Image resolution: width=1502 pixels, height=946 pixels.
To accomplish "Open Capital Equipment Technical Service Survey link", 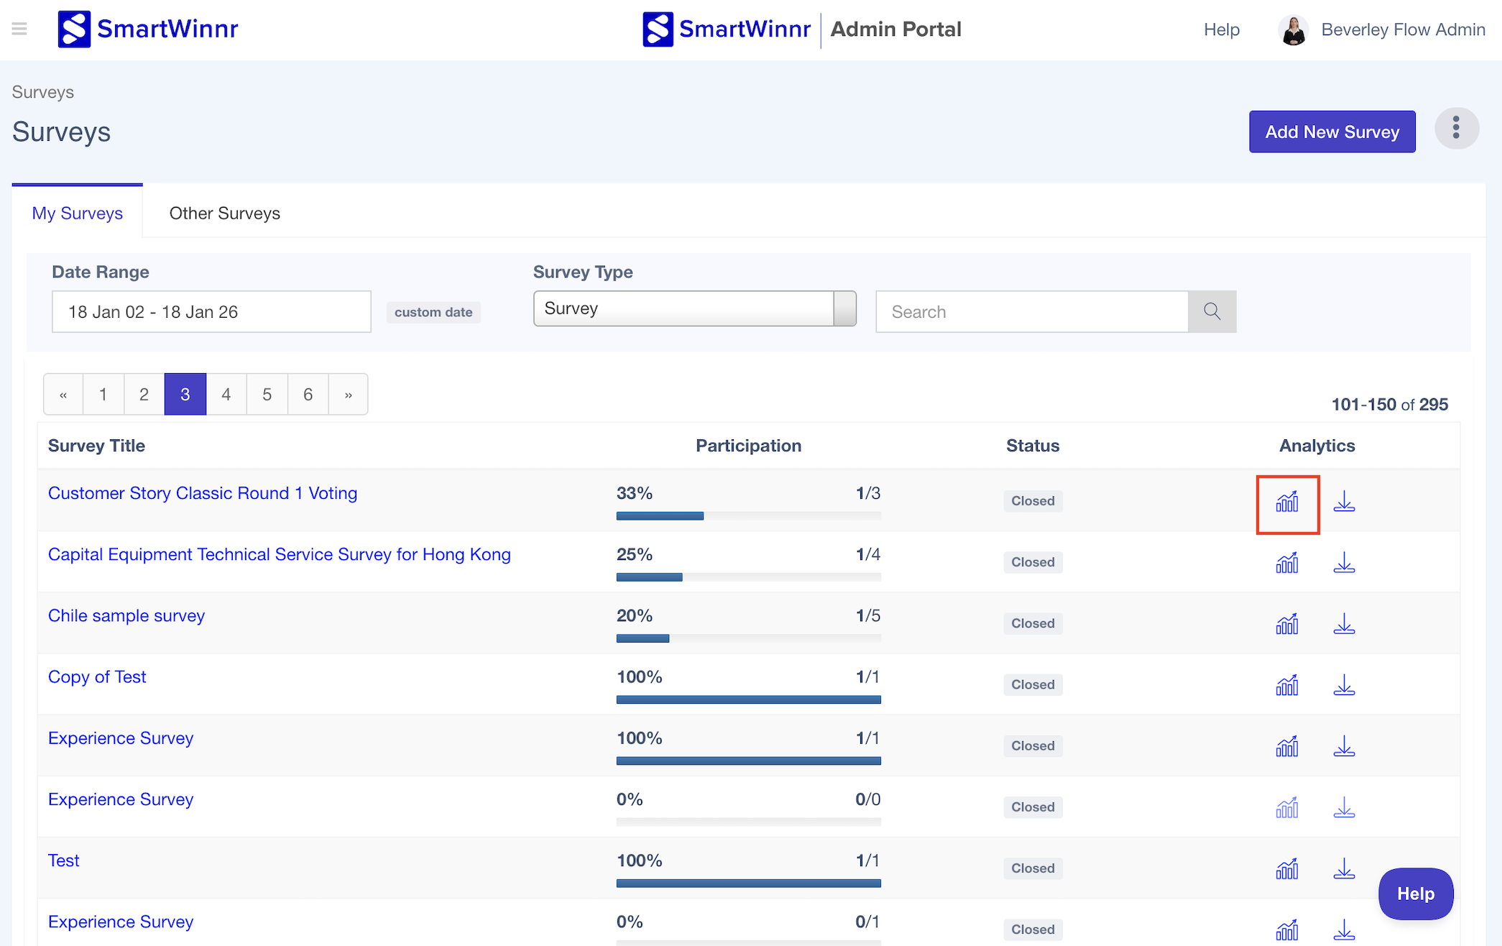I will (279, 554).
